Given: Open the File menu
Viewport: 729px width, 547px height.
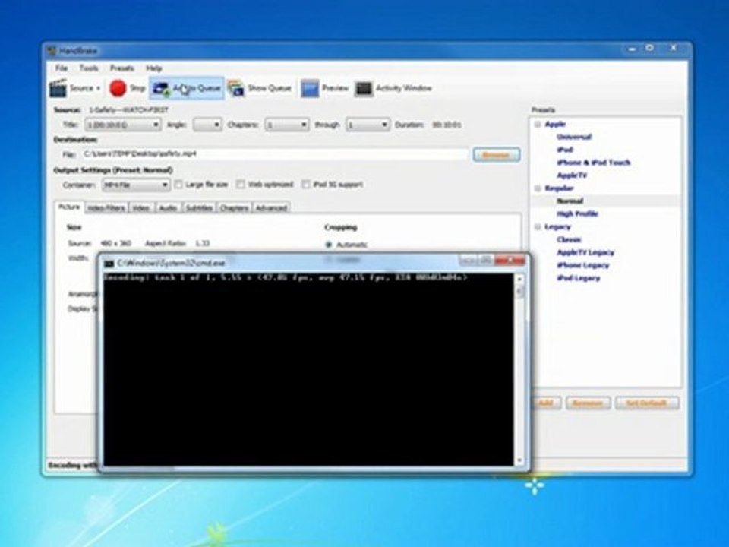Looking at the screenshot, I should click(x=62, y=68).
